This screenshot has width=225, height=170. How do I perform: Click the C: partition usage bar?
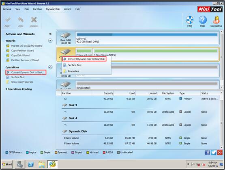(147, 34)
